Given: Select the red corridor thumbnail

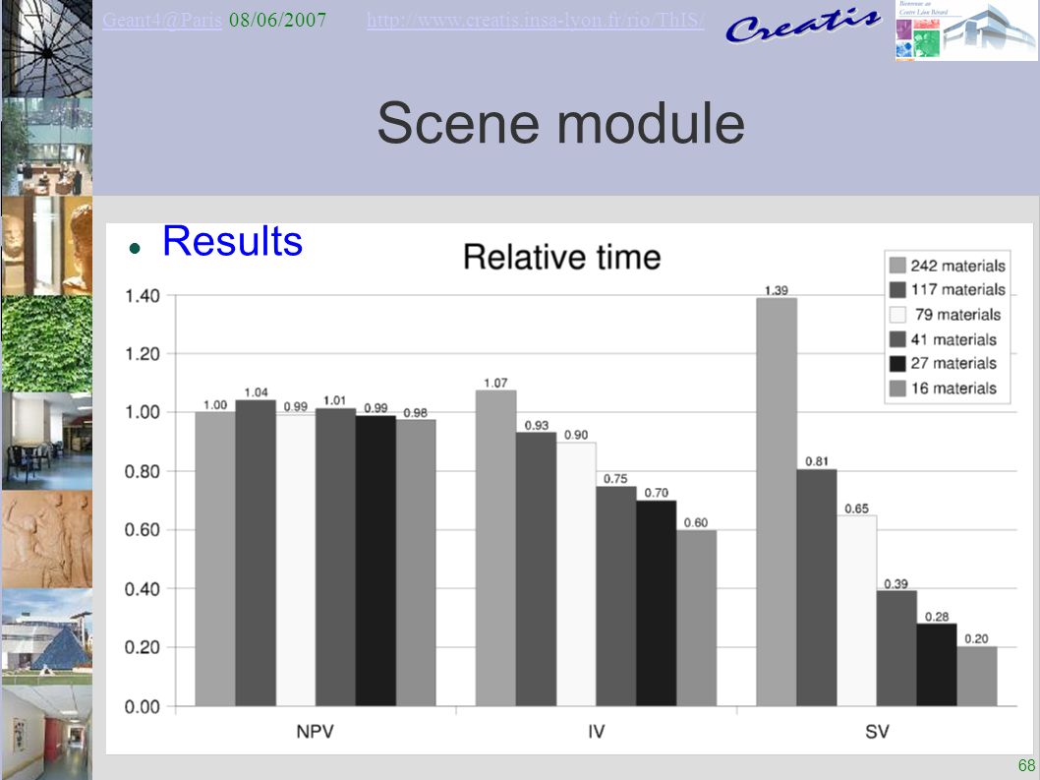Looking at the screenshot, I should click(x=47, y=733).
